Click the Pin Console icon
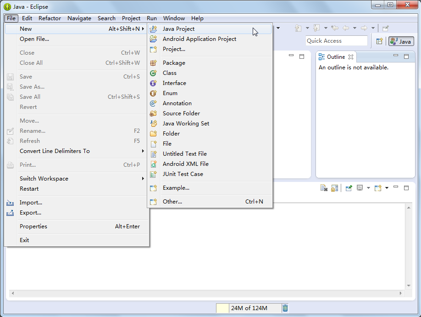 point(349,188)
